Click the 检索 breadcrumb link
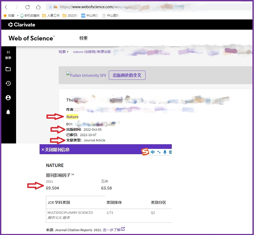 click(62, 52)
